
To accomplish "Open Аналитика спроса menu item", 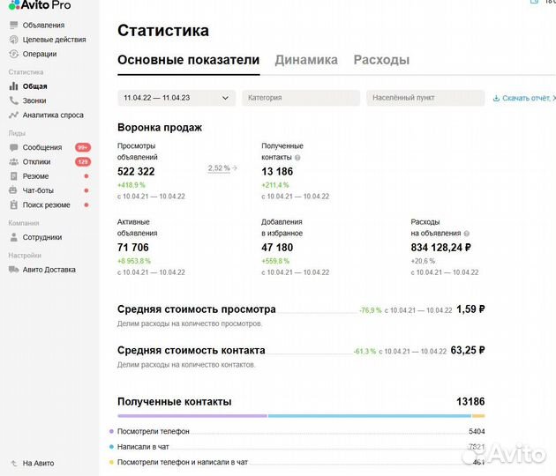I will (x=53, y=115).
